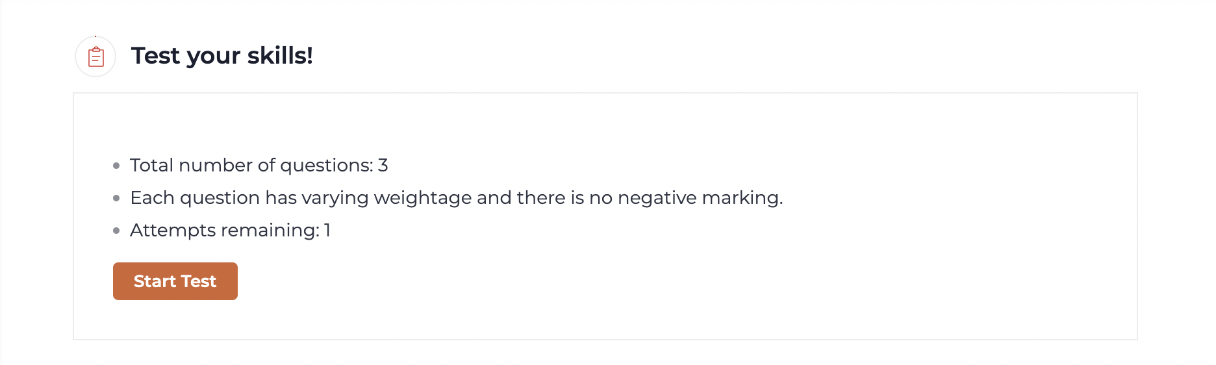Viewport: 1216px width, 365px height.
Task: Start the test with the orange button
Action: point(175,281)
